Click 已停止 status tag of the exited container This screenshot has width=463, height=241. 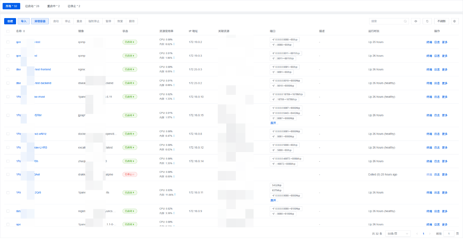pyautogui.click(x=130, y=174)
